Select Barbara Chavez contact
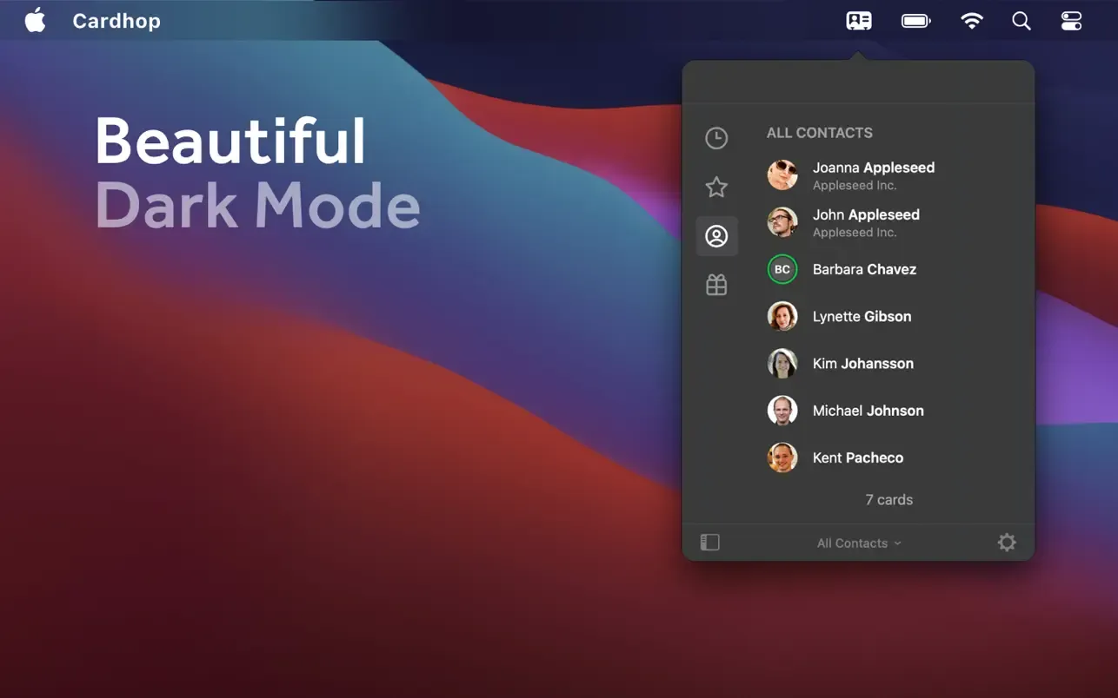This screenshot has width=1118, height=698. [x=888, y=269]
